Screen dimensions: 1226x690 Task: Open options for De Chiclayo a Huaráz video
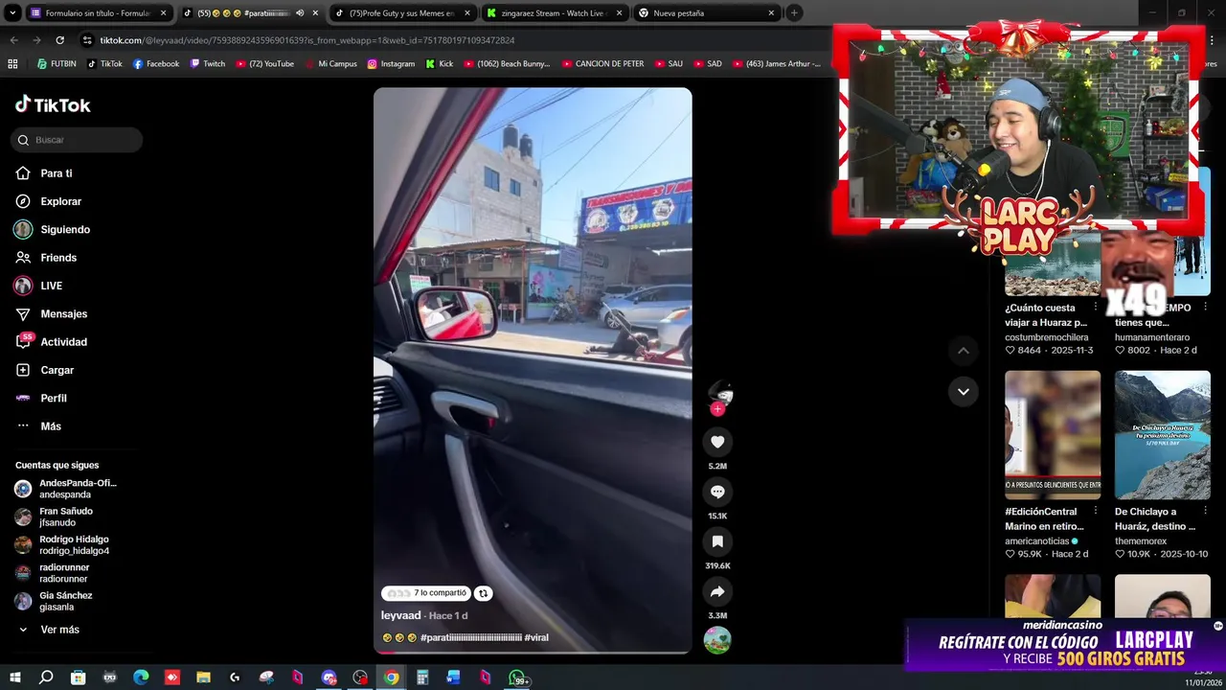tap(1205, 511)
